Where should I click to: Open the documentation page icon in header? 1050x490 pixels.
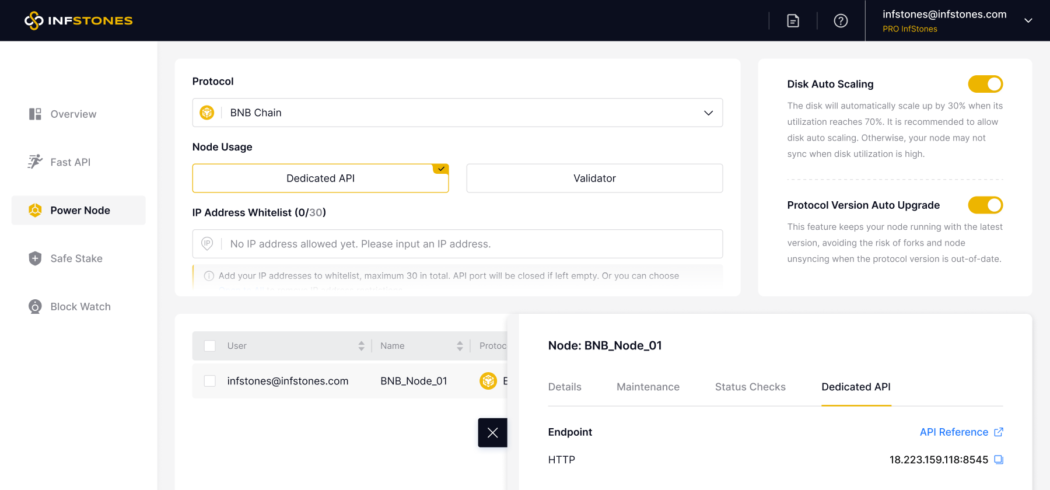tap(793, 21)
